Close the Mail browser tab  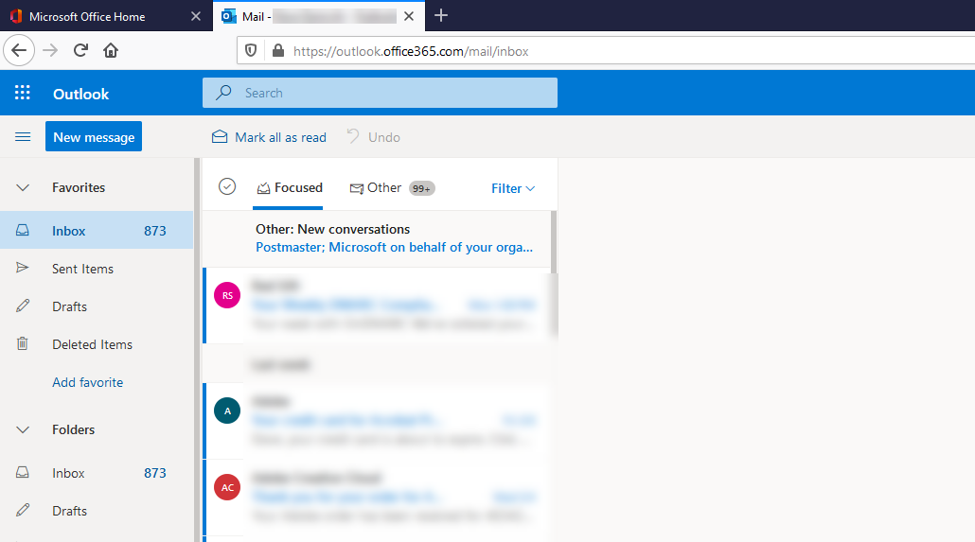click(409, 16)
